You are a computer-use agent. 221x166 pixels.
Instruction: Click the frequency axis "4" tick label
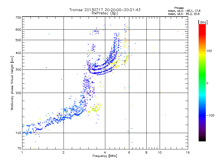(105, 152)
